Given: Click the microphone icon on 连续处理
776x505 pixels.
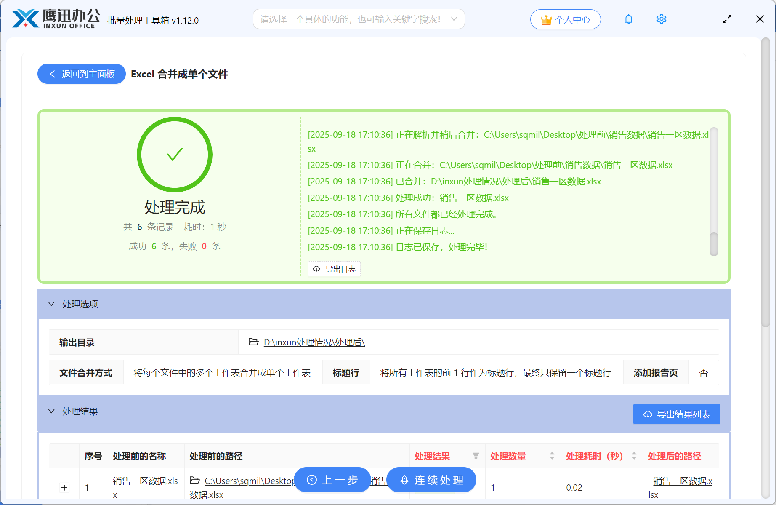Looking at the screenshot, I should [404, 480].
